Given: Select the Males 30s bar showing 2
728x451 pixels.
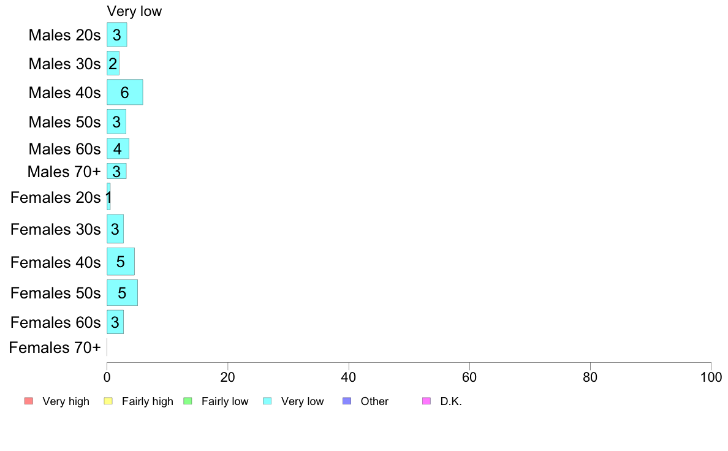Looking at the screenshot, I should (113, 63).
